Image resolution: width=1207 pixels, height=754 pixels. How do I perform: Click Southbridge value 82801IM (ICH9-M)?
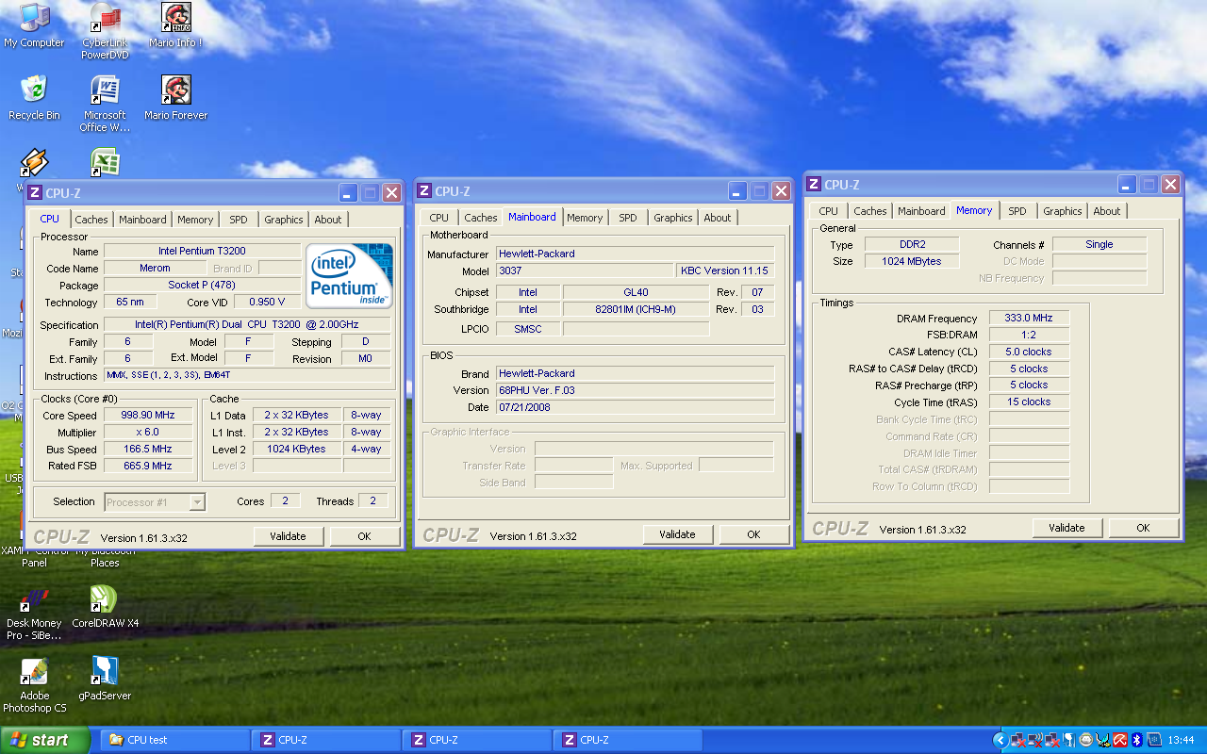coord(637,310)
